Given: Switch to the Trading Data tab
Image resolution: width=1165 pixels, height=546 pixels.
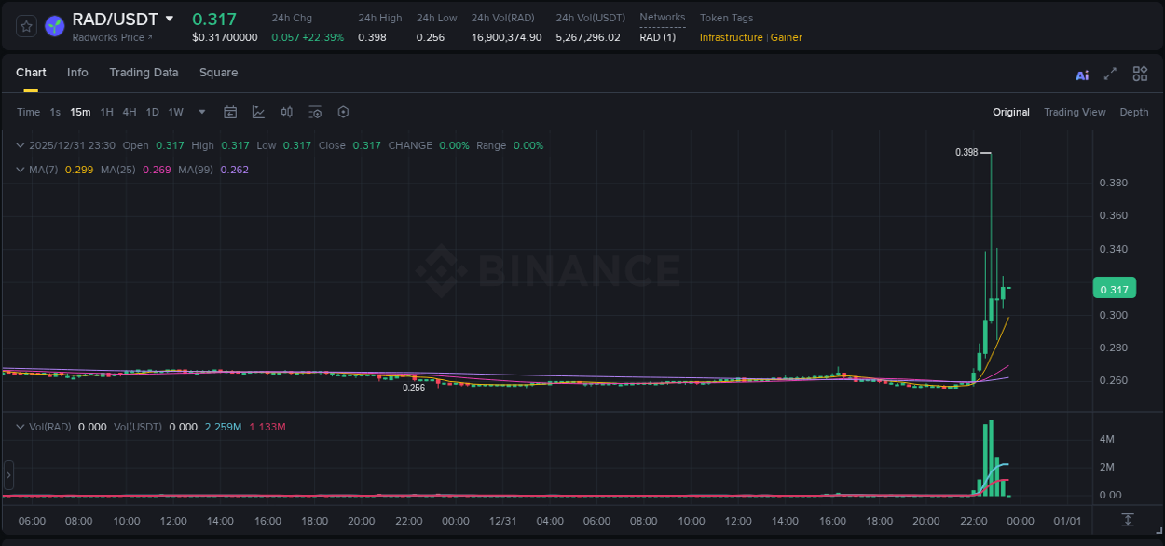Looking at the screenshot, I should pyautogui.click(x=144, y=73).
